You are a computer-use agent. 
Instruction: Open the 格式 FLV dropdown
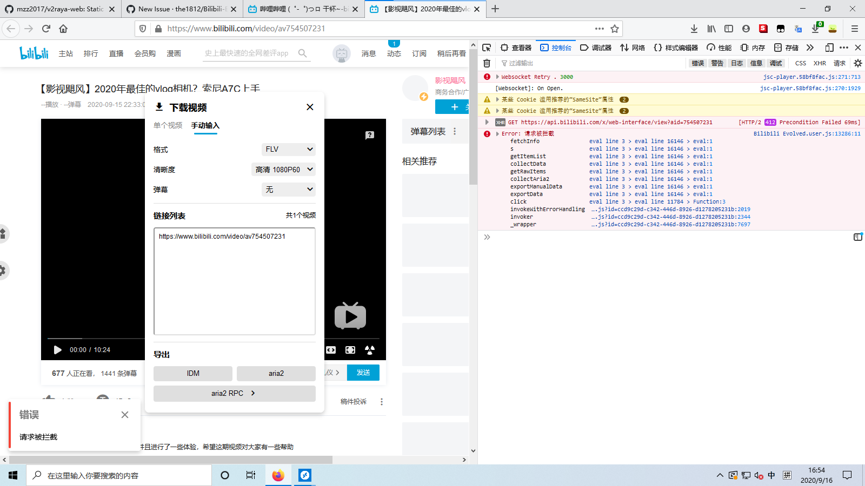tap(289, 149)
